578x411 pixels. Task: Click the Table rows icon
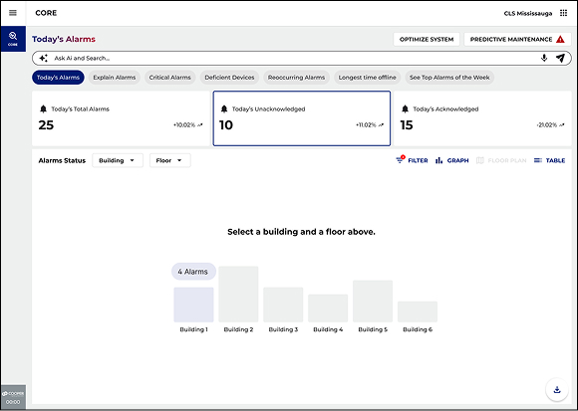(538, 160)
